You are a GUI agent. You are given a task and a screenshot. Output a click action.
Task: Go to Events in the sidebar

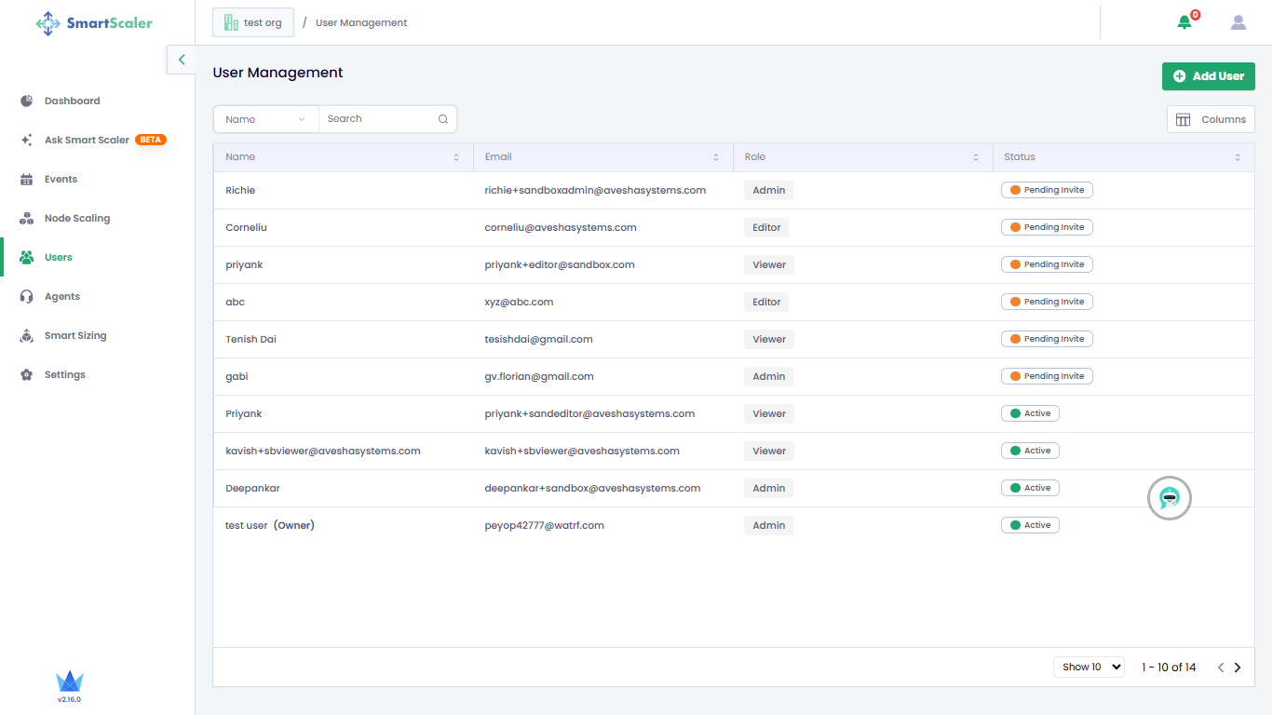tap(61, 179)
